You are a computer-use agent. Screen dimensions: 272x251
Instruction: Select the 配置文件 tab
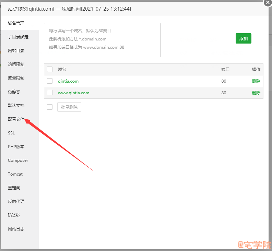coord(16,119)
